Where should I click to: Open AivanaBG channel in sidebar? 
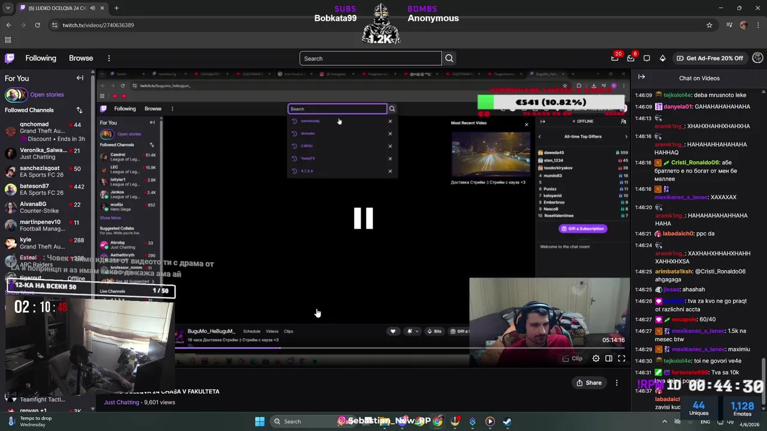click(45, 207)
